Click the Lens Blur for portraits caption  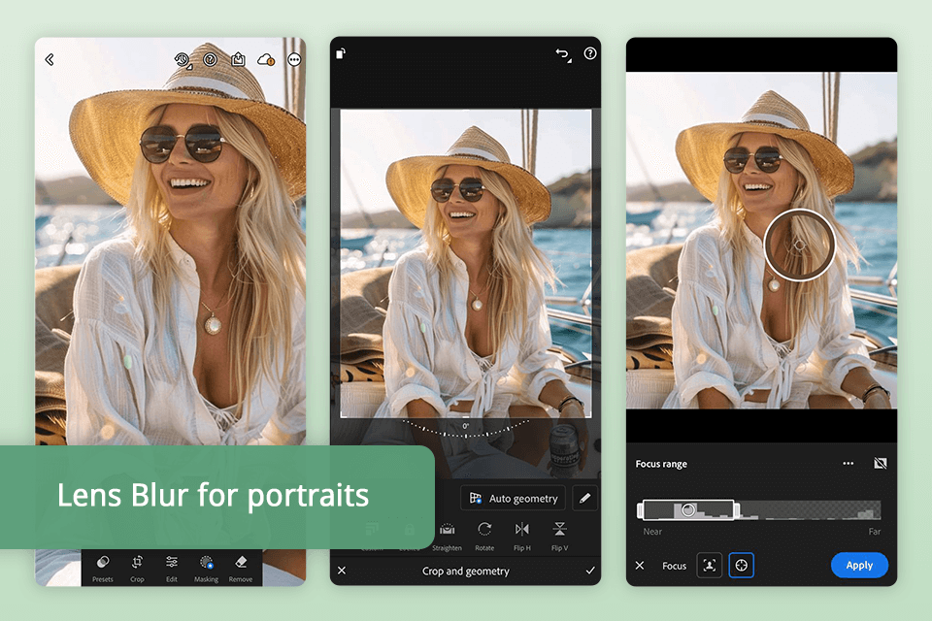pos(213,496)
